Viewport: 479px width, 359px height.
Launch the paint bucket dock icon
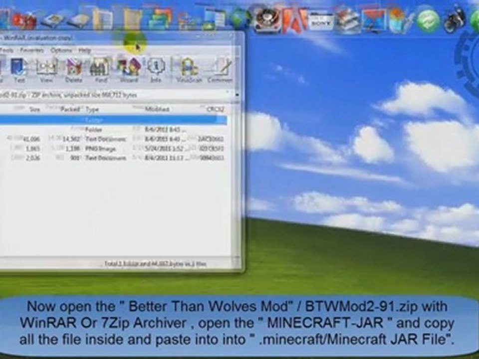pos(400,20)
